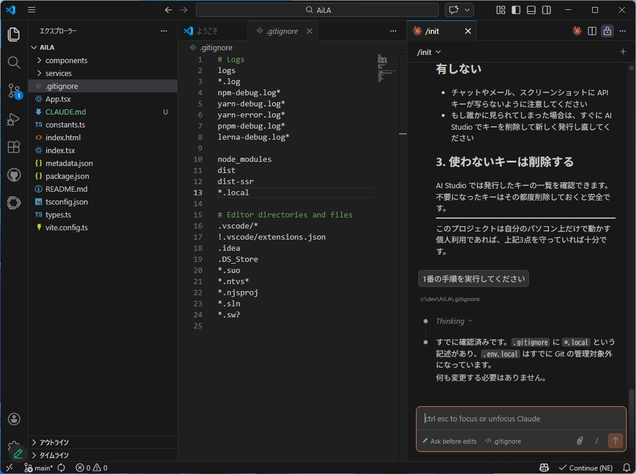
Task: Click the slash command button in Claude input
Action: [597, 441]
